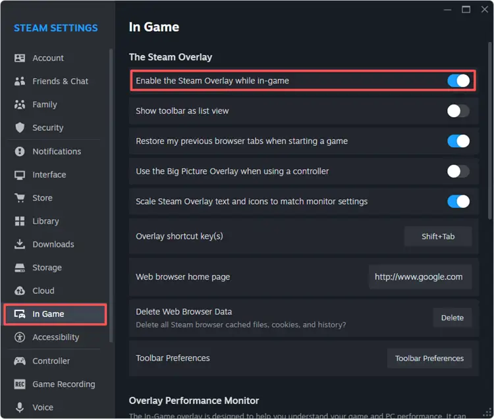Viewport: 494px width, 419px height.
Task: Select the In Game settings entry
Action: point(55,314)
